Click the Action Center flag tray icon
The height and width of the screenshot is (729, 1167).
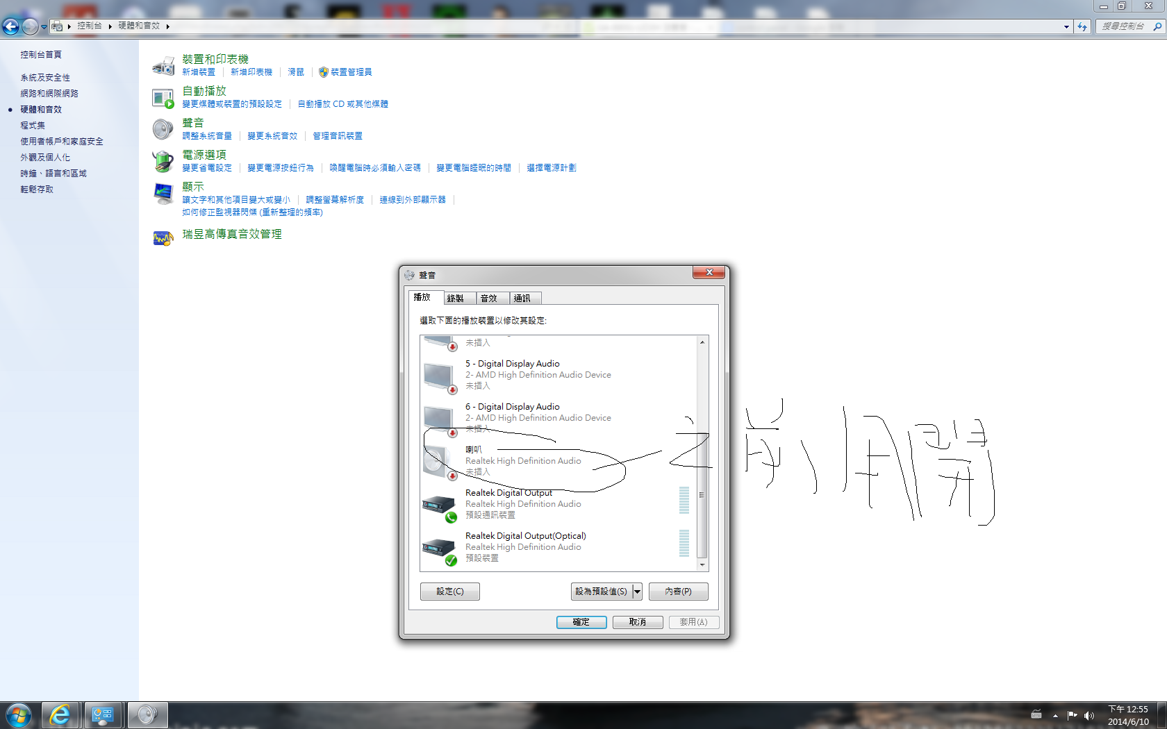click(1072, 715)
